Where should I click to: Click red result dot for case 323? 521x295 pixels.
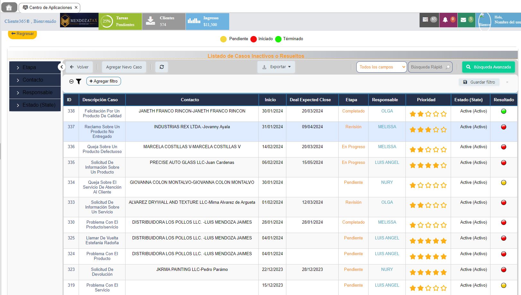click(504, 270)
